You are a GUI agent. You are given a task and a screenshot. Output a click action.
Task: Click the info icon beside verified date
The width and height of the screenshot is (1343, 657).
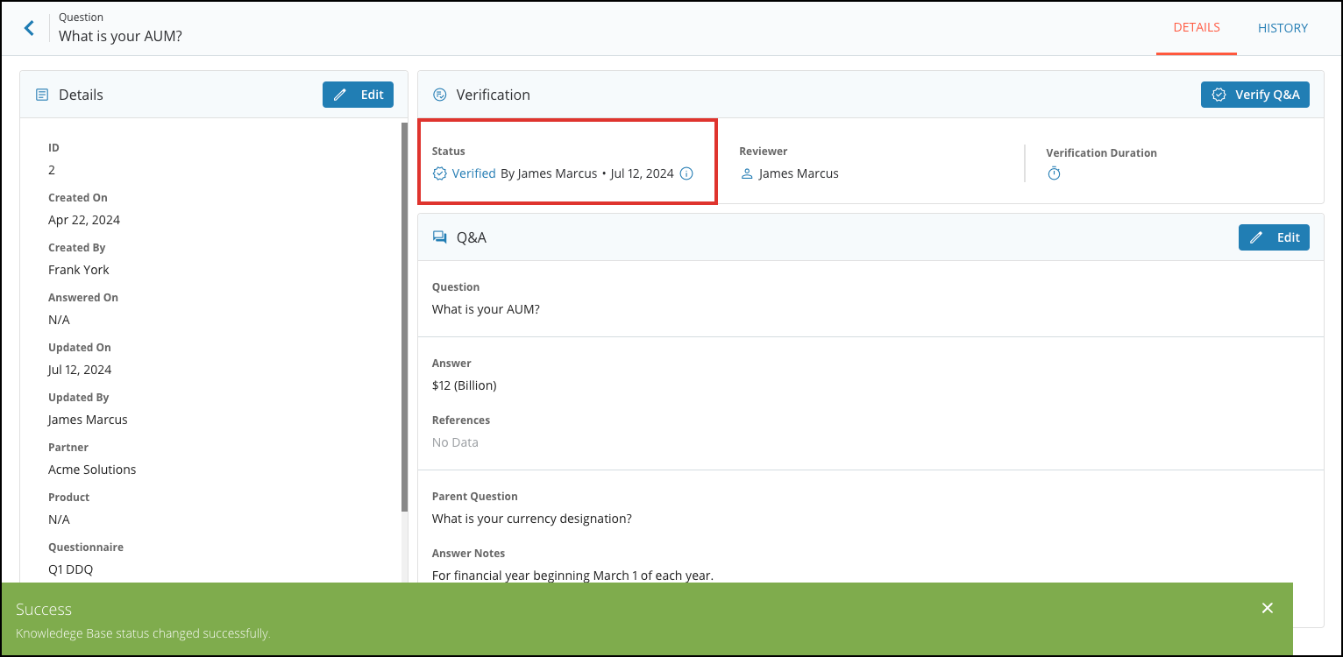pyautogui.click(x=686, y=173)
